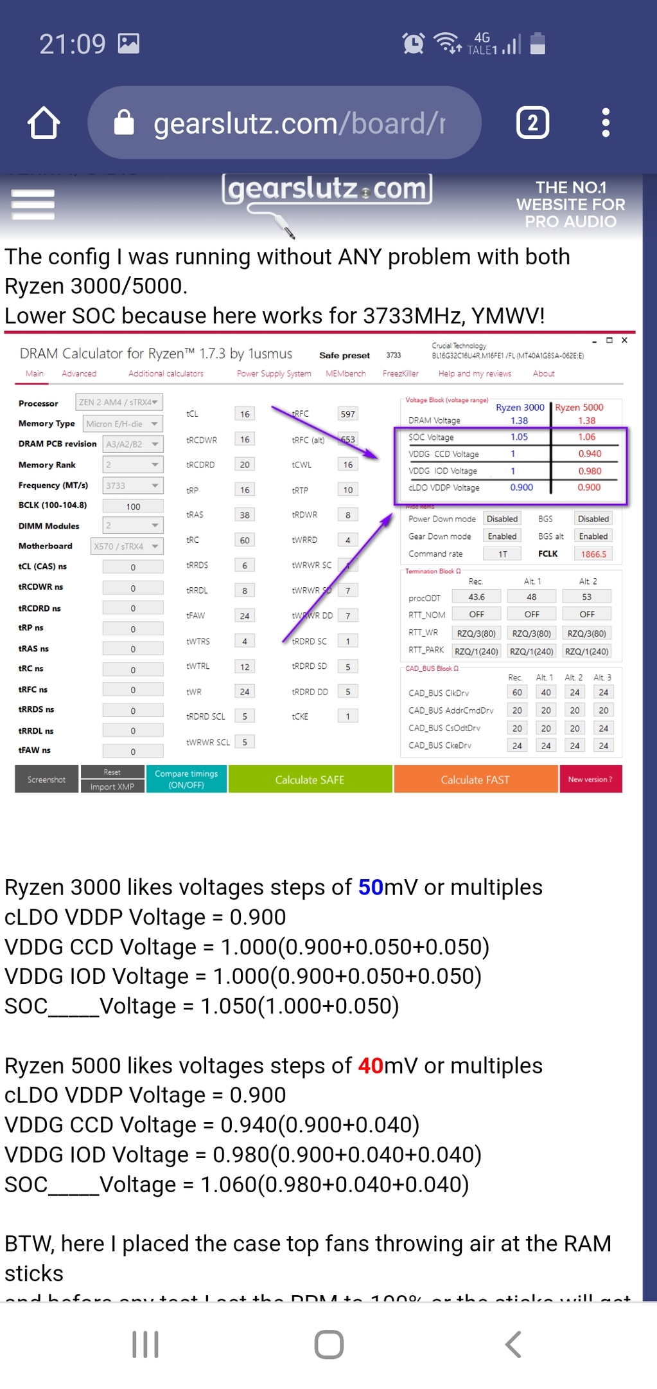The width and height of the screenshot is (657, 1389).
Task: Open the MEMbench tab
Action: point(346,374)
